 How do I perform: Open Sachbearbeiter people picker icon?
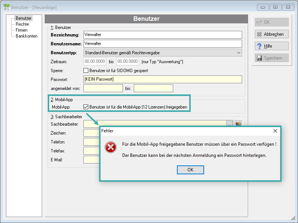238,123
